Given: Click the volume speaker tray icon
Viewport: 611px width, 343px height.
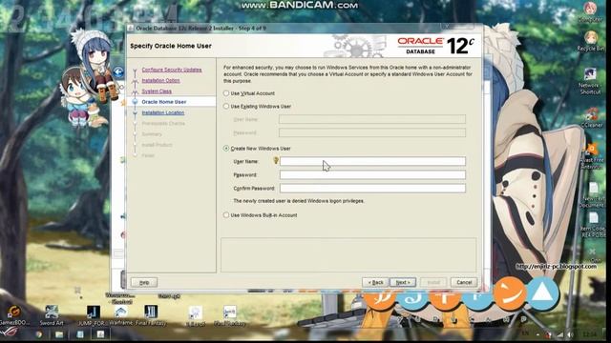Looking at the screenshot, I should point(571,334).
